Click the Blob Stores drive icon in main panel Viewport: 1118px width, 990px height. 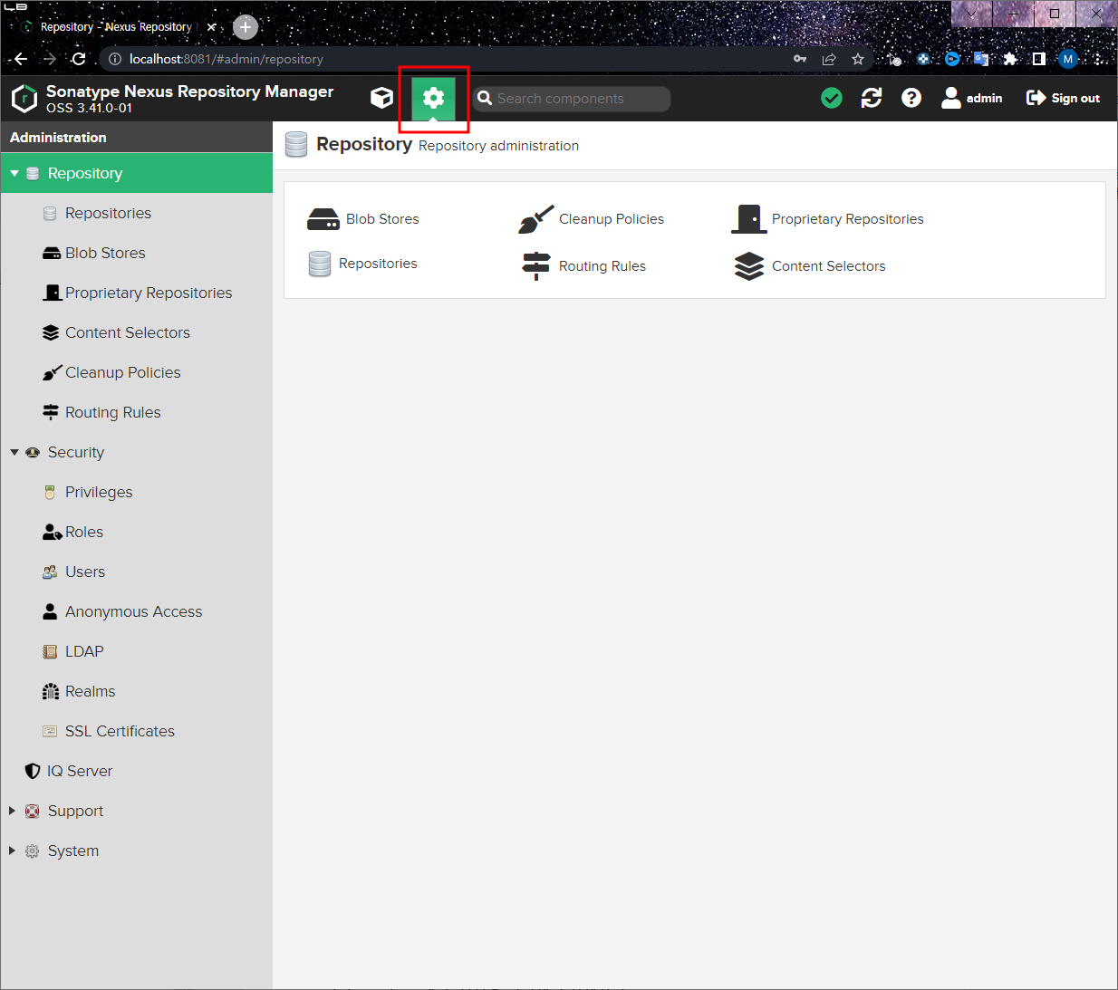click(x=323, y=219)
